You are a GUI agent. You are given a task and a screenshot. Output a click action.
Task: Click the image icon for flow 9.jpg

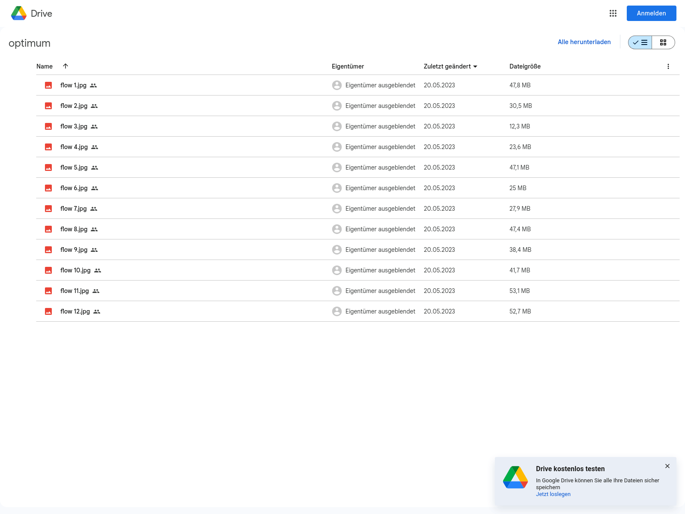pyautogui.click(x=48, y=250)
